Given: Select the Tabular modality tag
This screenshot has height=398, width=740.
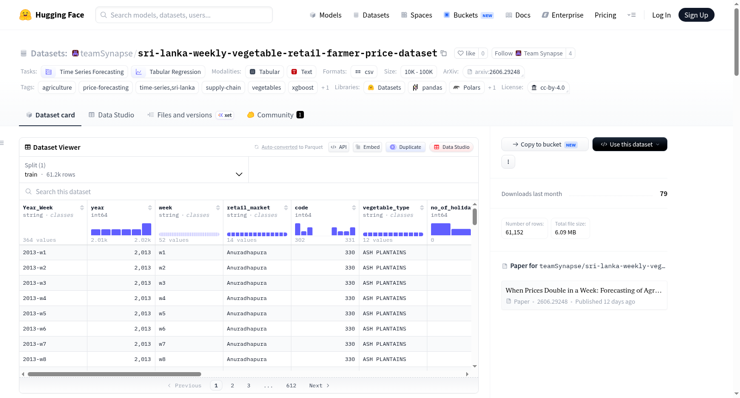Looking at the screenshot, I should (x=265, y=72).
